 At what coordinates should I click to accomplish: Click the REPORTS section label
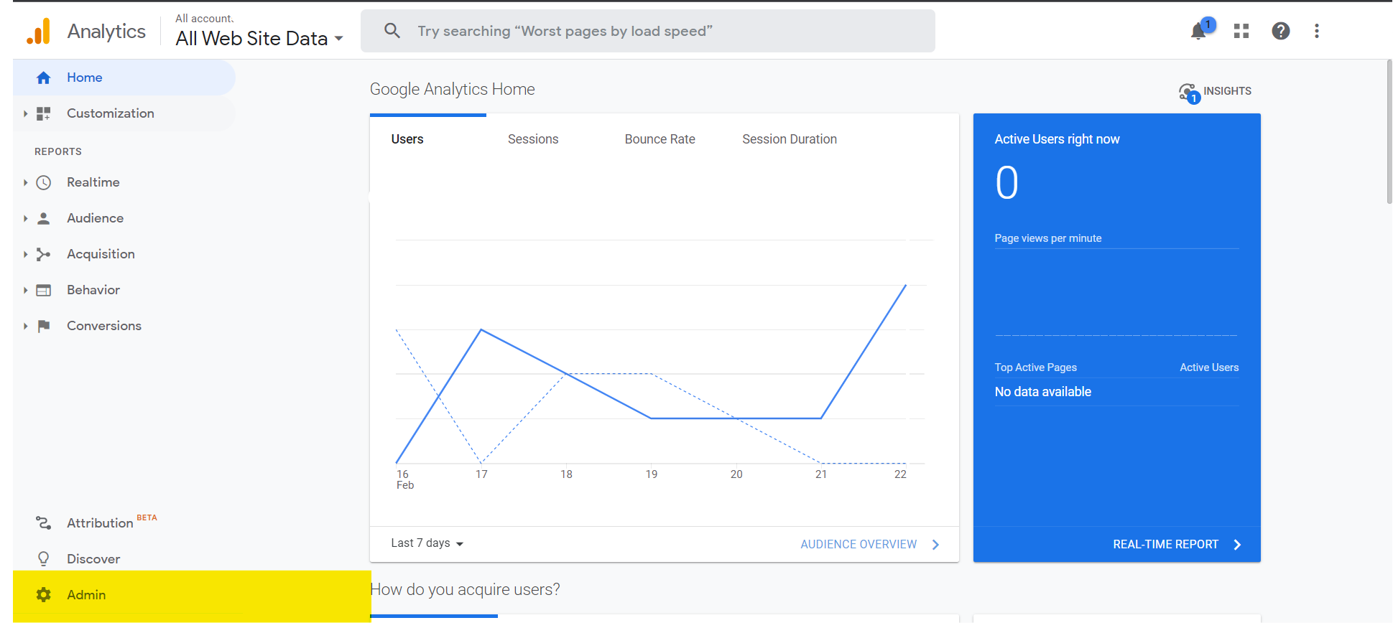58,151
